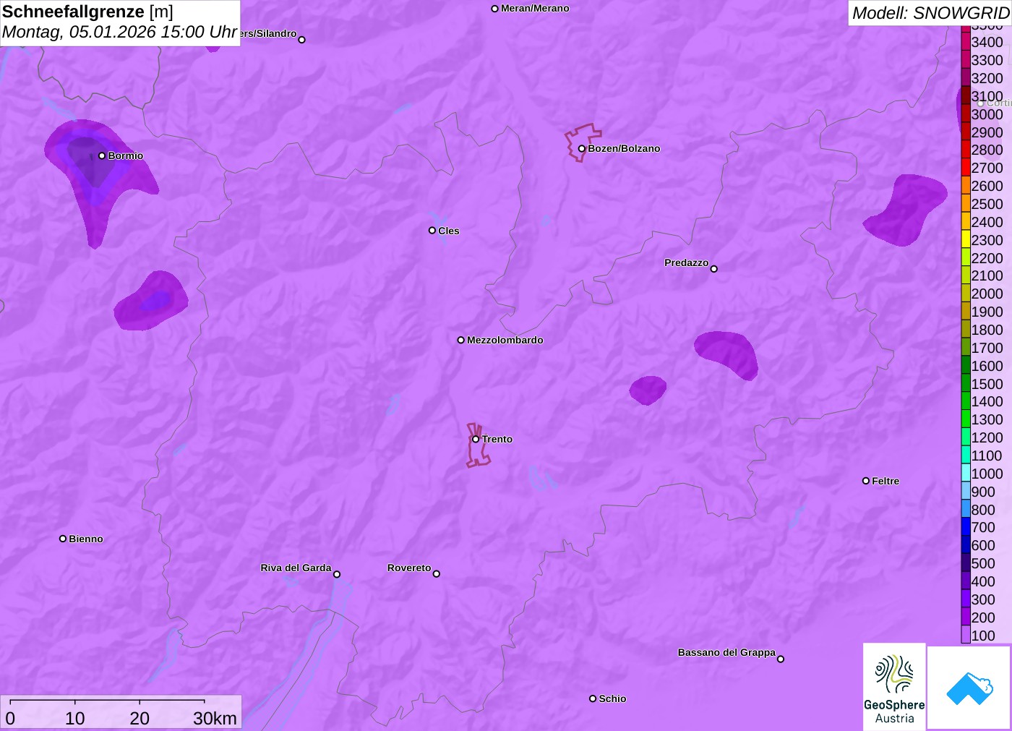Click the Bozen/Bolzano city marker

[x=581, y=149]
